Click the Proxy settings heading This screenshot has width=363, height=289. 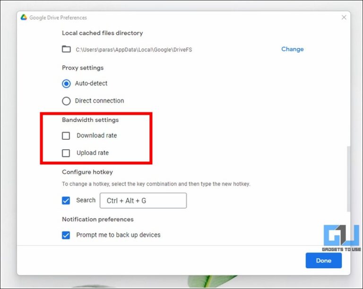[x=83, y=68]
